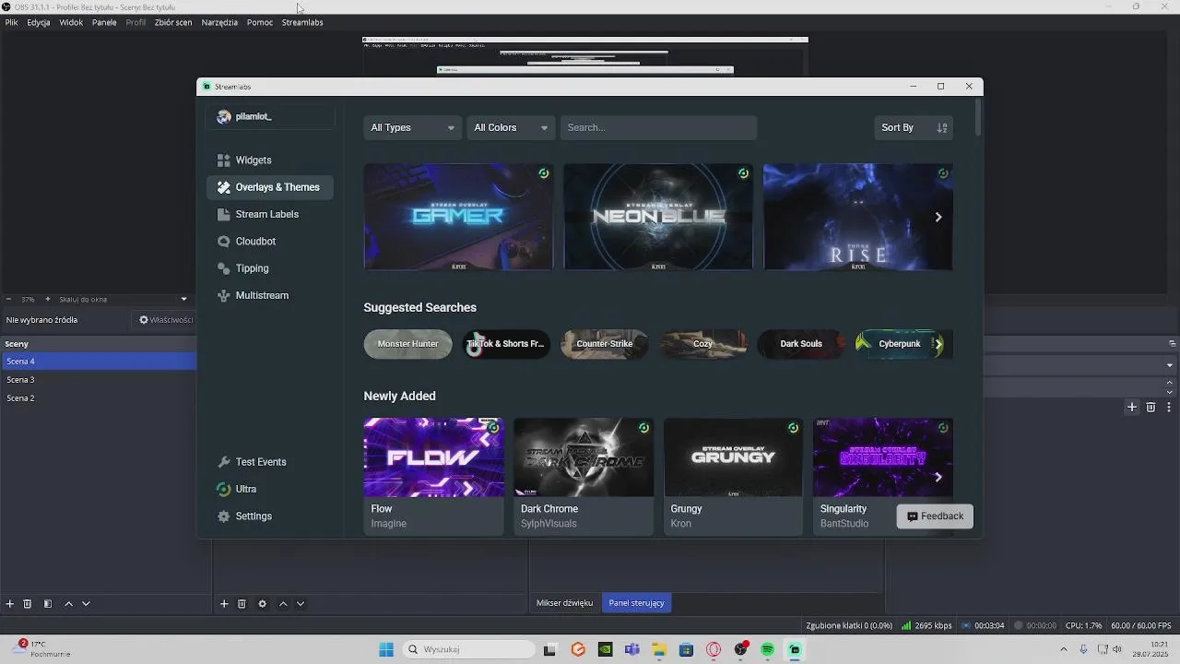
Task: Open Cloudbot from the sidebar
Action: pos(269,242)
